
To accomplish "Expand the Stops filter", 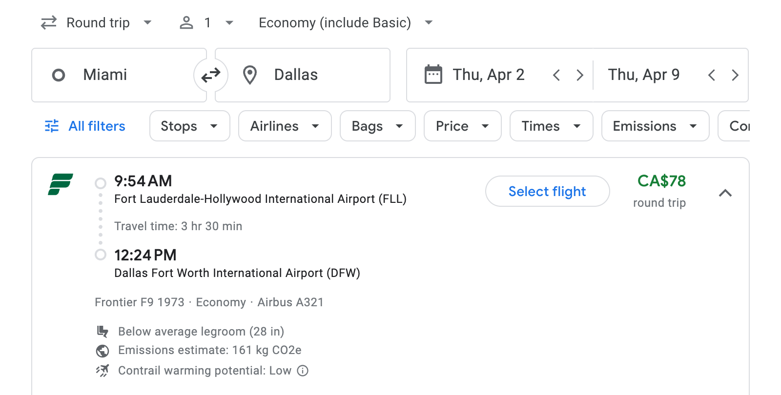I will click(x=190, y=126).
